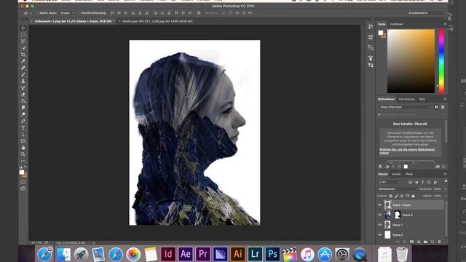Open the Layers panel flyout menu
Image resolution: width=466 pixels, height=262 pixels.
coord(445,174)
